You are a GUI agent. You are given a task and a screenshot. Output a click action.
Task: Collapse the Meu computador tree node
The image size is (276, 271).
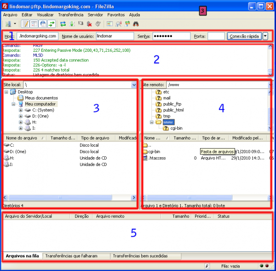(13, 104)
